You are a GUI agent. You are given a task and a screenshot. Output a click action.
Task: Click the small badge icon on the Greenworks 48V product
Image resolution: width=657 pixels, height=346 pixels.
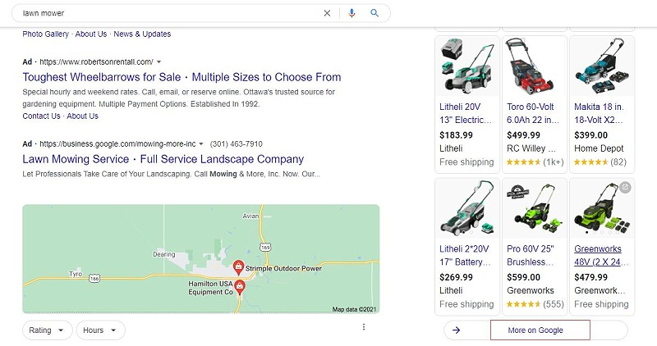coord(626,187)
